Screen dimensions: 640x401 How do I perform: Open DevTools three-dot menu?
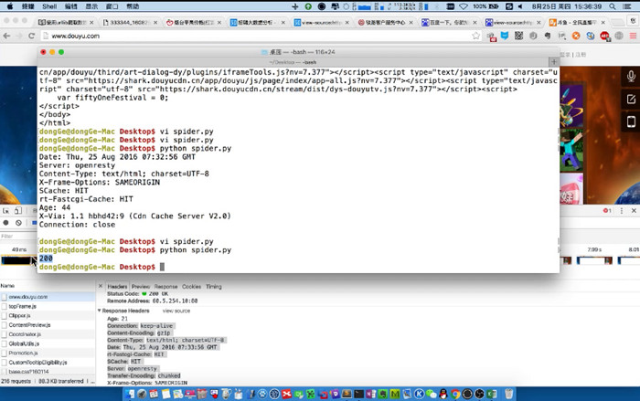[x=622, y=210]
